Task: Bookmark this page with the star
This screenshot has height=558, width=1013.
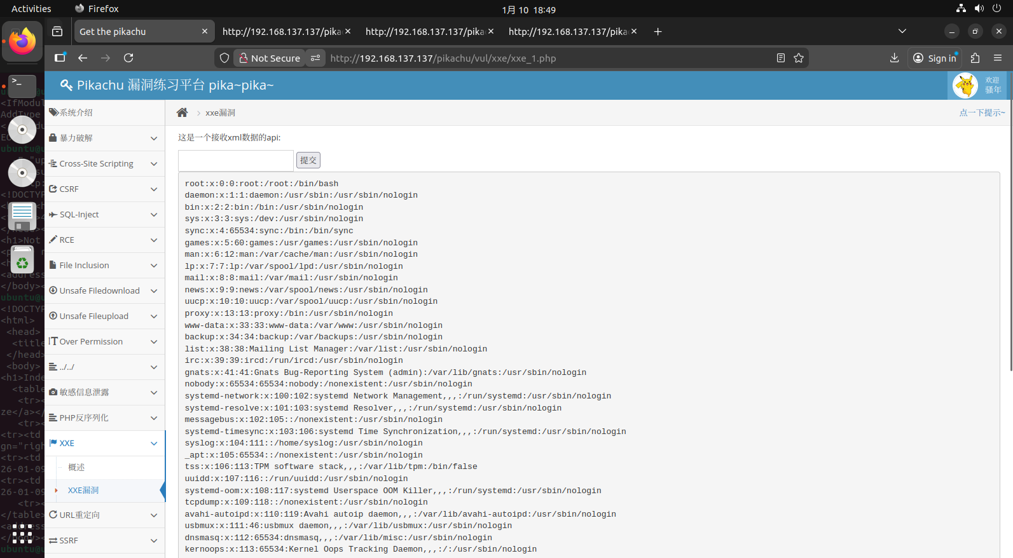Action: pyautogui.click(x=799, y=58)
